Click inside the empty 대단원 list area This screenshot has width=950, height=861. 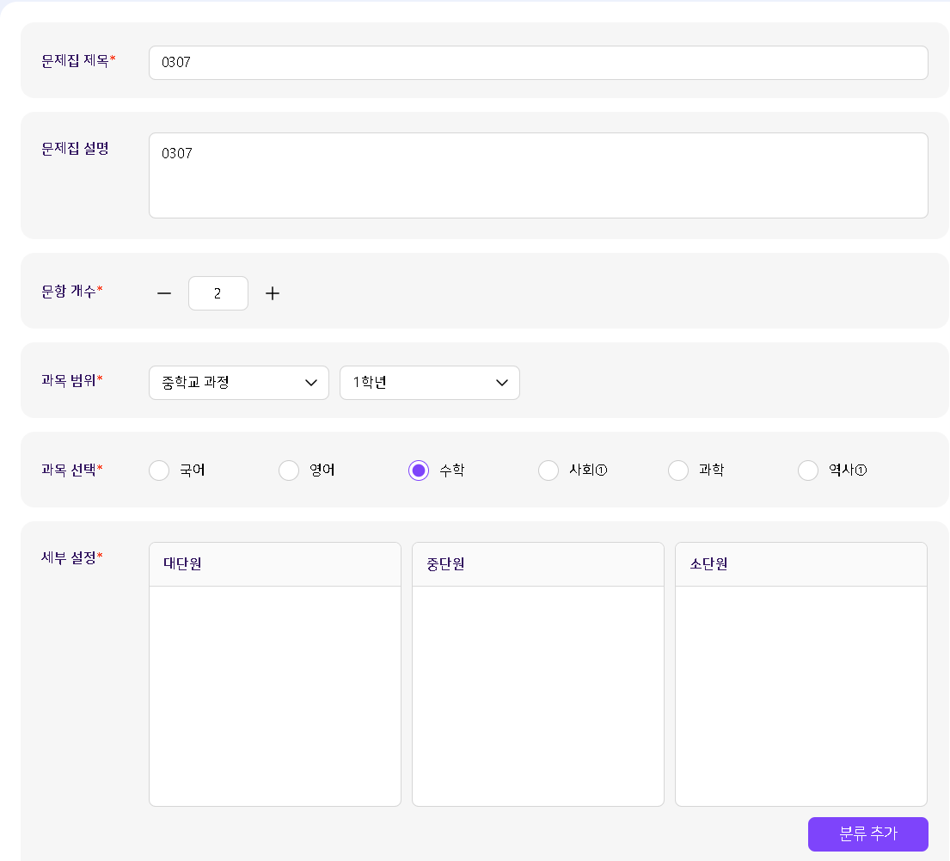pos(274,695)
